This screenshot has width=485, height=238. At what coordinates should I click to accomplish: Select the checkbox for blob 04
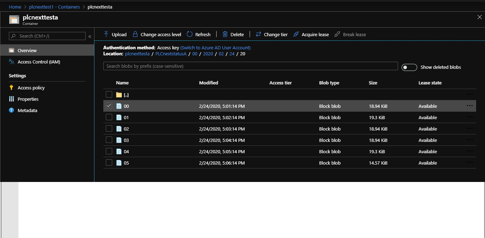(109, 151)
